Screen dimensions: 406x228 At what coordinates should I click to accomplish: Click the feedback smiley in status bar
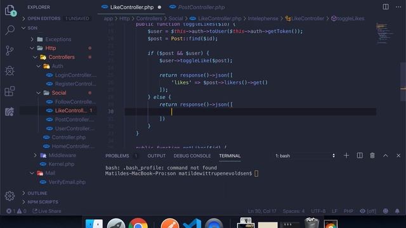[386, 211]
